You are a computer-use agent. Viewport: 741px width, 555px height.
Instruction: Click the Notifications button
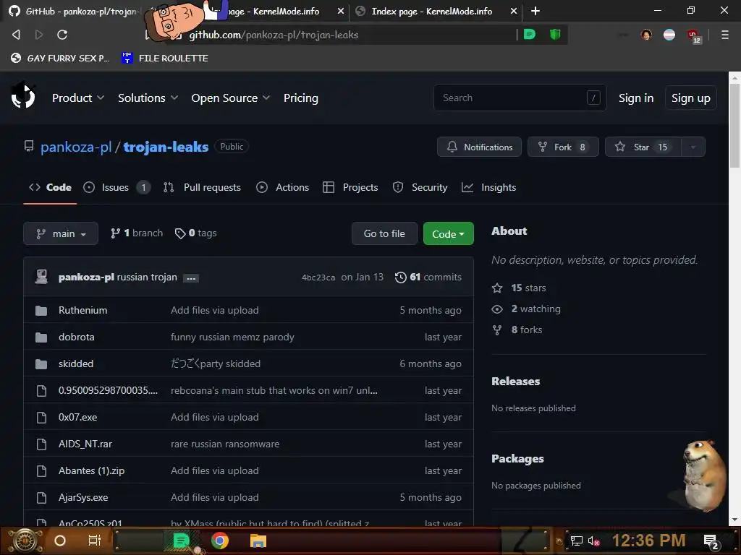(x=479, y=147)
